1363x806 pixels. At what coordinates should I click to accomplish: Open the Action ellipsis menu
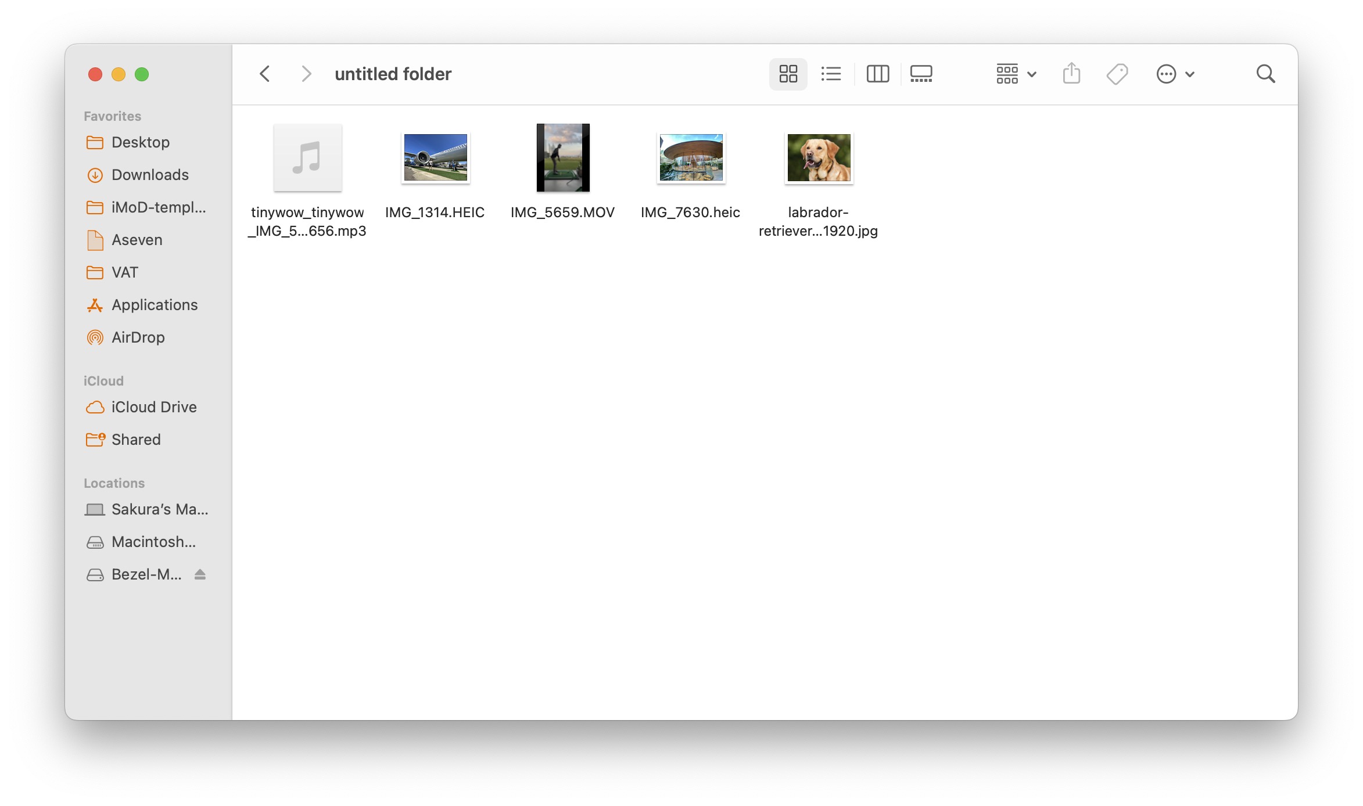point(1174,74)
